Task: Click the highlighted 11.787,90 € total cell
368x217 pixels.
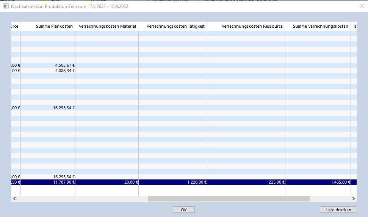Action: pyautogui.click(x=48, y=182)
